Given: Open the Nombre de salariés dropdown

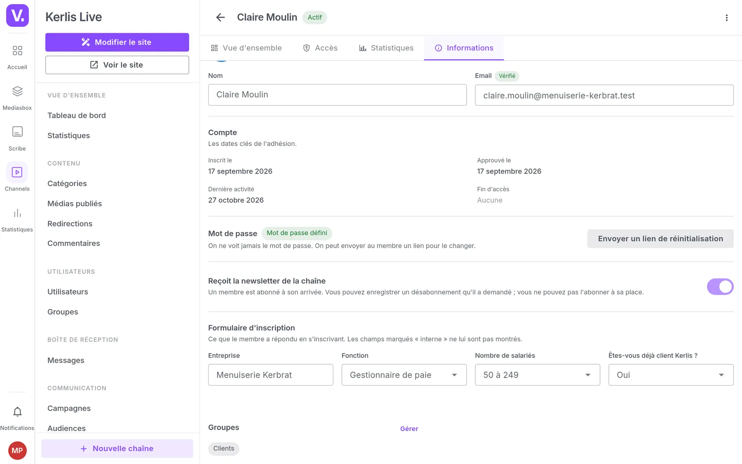Looking at the screenshot, I should coord(537,375).
